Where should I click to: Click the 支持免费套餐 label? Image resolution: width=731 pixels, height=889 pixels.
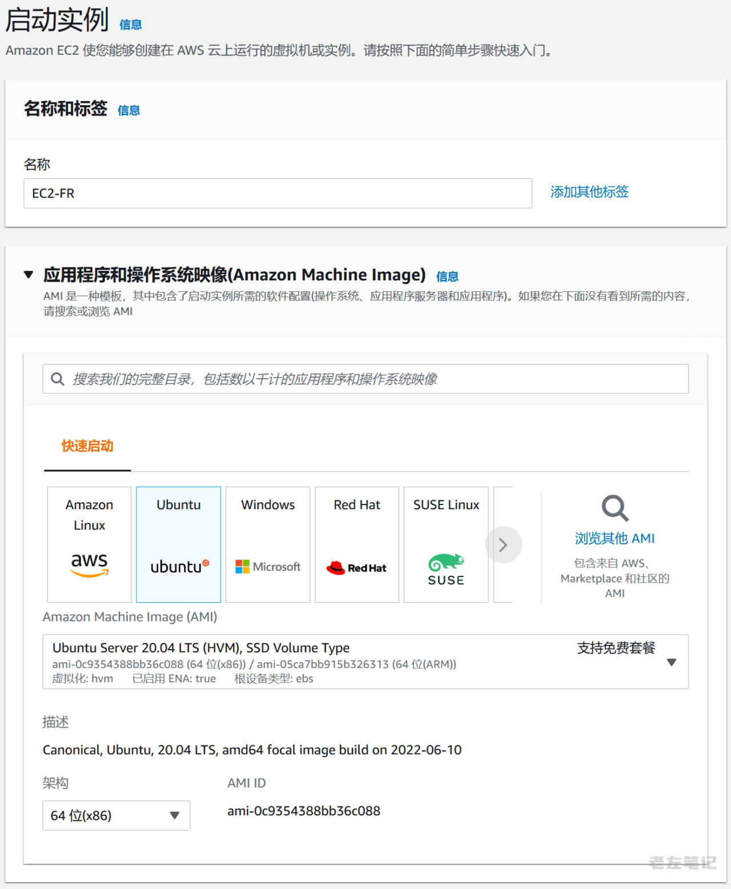point(616,648)
